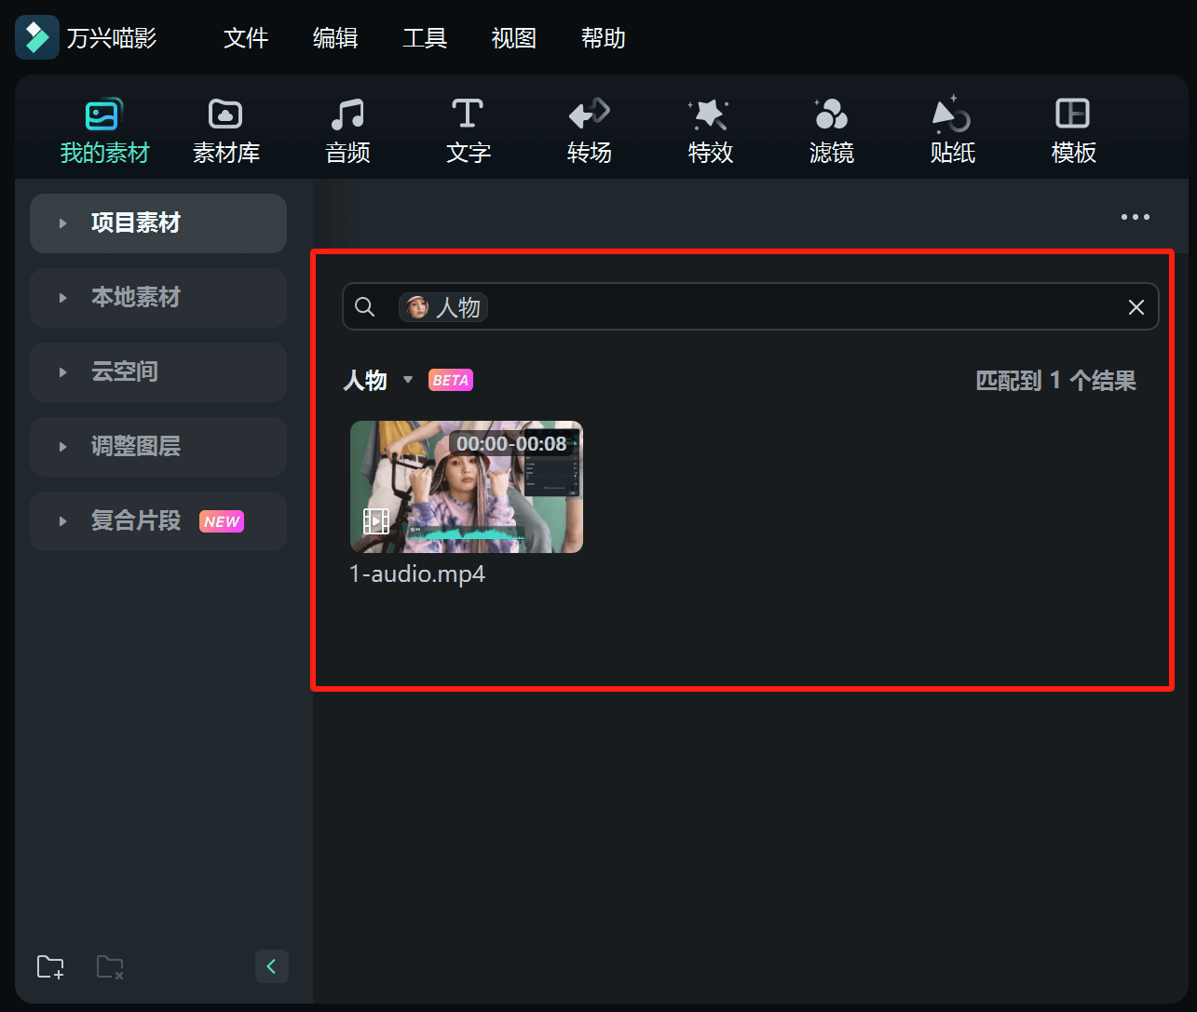Expand the 本地素材 arrow
Image resolution: width=1197 pixels, height=1012 pixels.
63,298
